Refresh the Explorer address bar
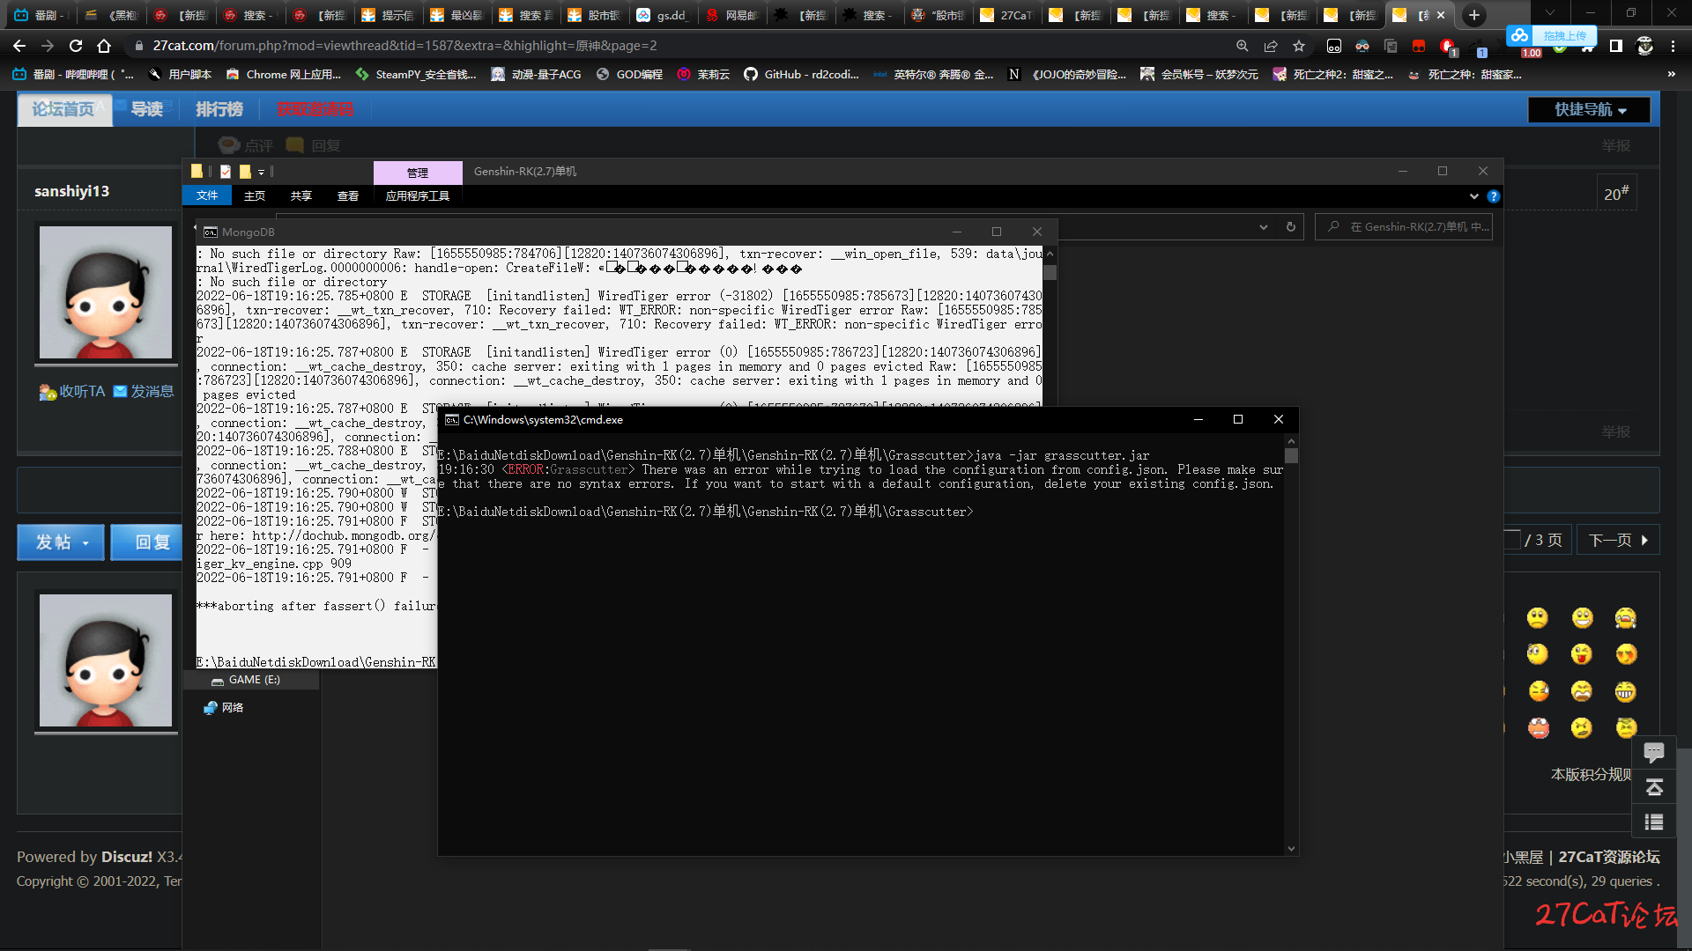1692x951 pixels. 1291,226
